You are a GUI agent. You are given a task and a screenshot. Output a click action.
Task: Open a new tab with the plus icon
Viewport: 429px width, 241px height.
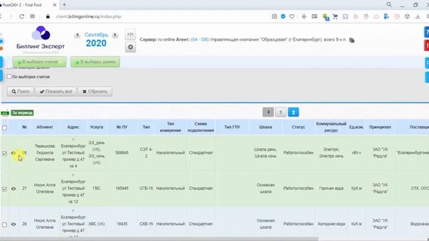64,5
